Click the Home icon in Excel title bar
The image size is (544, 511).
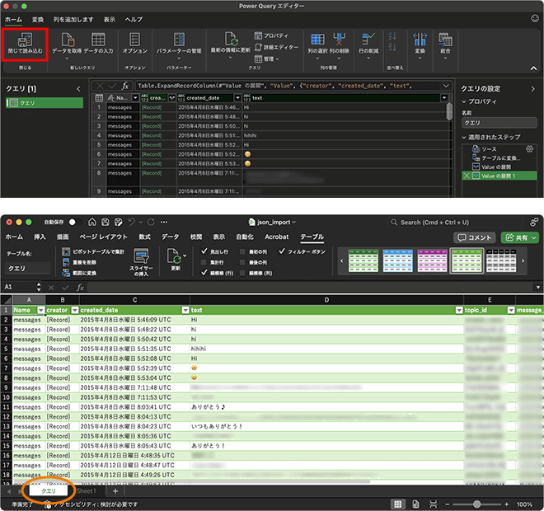(x=92, y=222)
